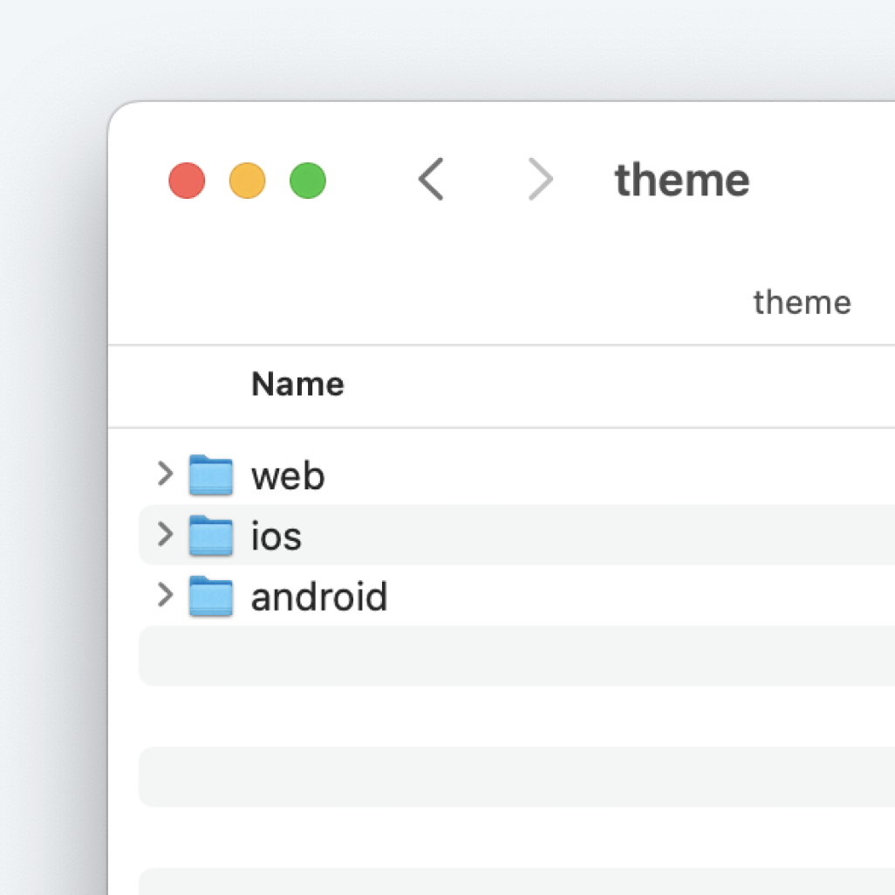
Task: Go back using the left chevron
Action: coord(431,180)
